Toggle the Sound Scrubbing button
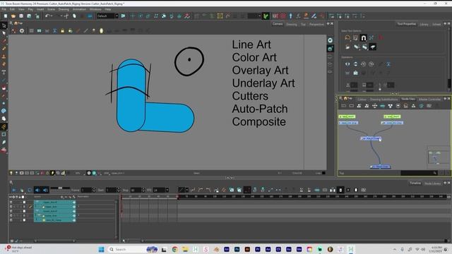The image size is (452, 254). (45, 190)
